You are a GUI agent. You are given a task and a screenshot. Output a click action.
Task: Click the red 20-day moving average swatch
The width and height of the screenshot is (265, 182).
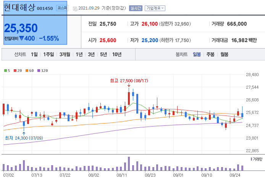(x=15, y=71)
